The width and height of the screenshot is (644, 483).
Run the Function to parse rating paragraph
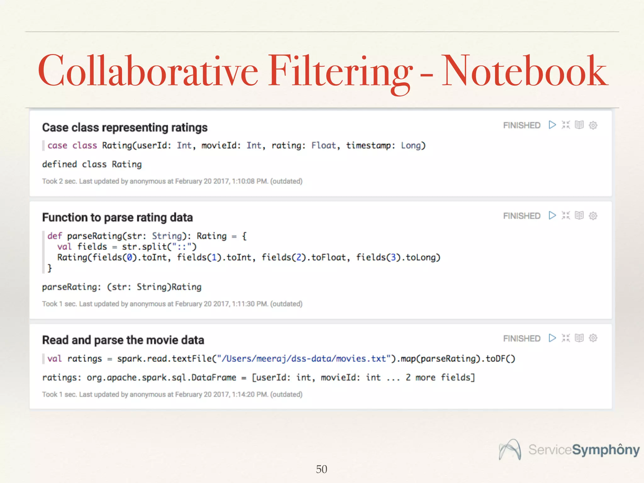(552, 215)
